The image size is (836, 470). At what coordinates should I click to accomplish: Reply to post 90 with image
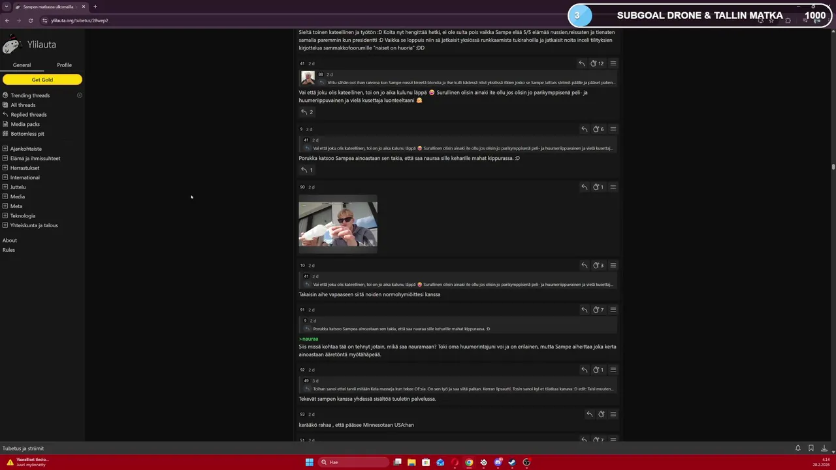click(584, 187)
